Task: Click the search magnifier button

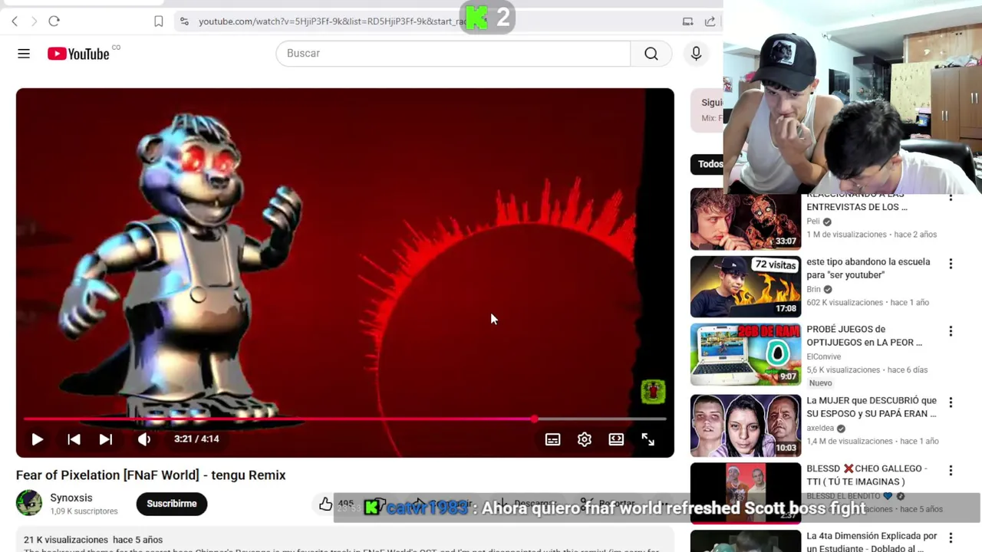Action: [x=651, y=54]
